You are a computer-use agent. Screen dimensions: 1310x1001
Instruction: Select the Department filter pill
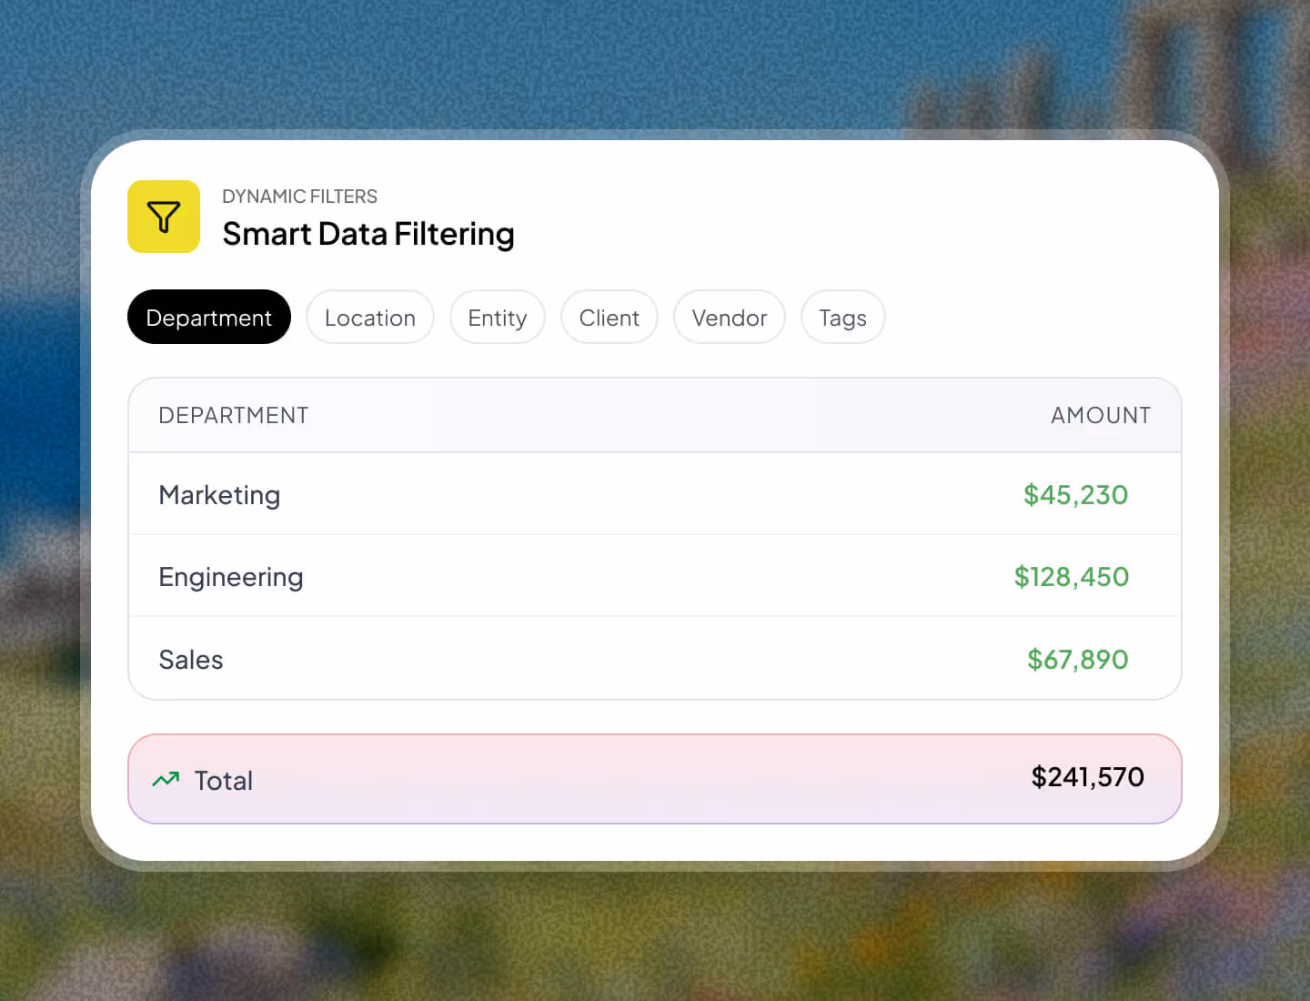pyautogui.click(x=208, y=317)
